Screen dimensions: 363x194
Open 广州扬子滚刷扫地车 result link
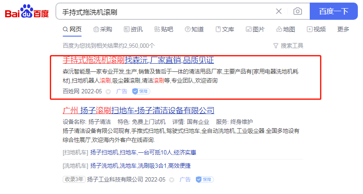(138, 110)
